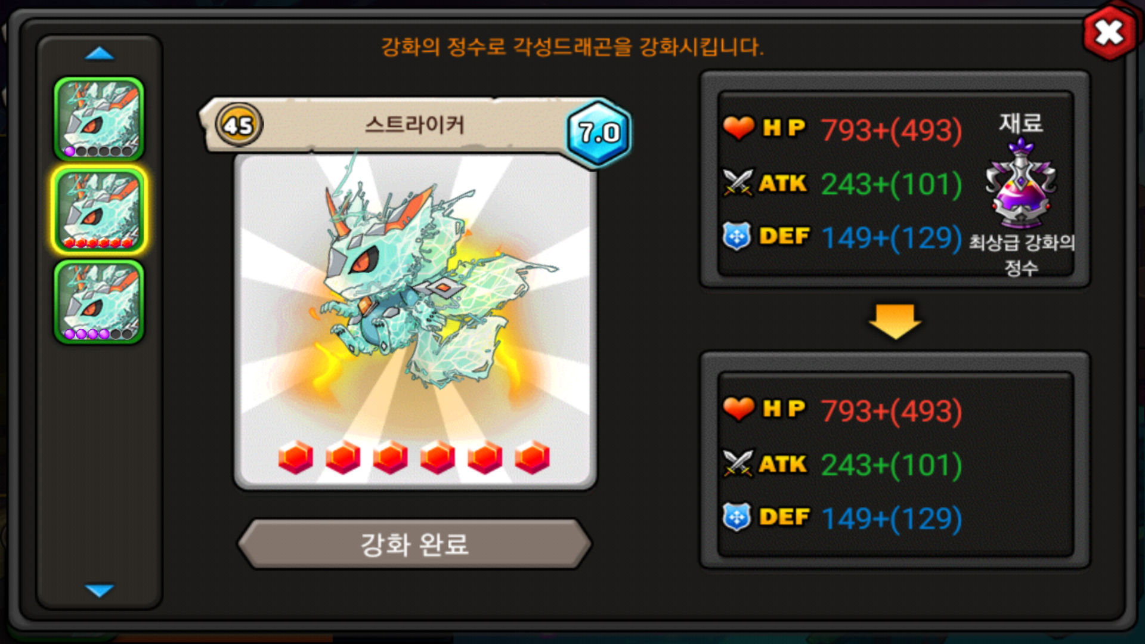Click the 스트라이커 name banner
Screen dimensions: 1145x644
(414, 125)
